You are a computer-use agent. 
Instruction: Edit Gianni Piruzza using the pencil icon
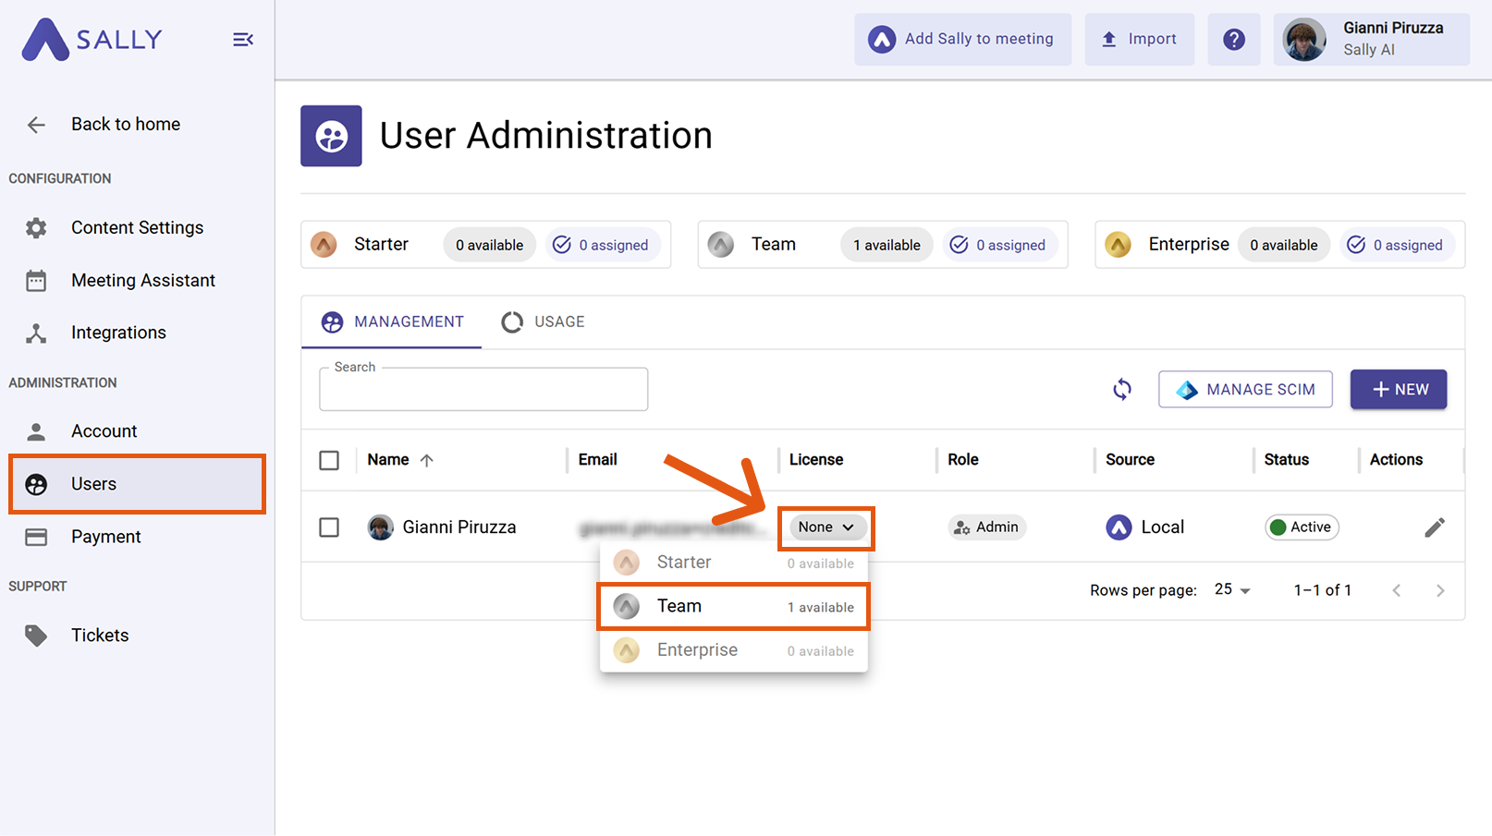pyautogui.click(x=1435, y=527)
